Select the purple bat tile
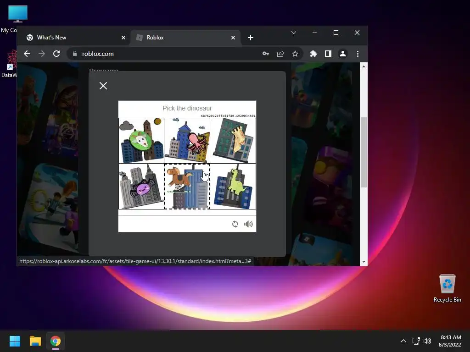 (x=141, y=186)
